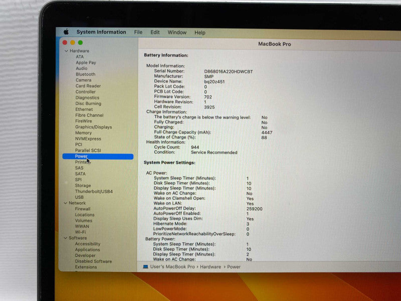Open the Help menu

click(199, 33)
